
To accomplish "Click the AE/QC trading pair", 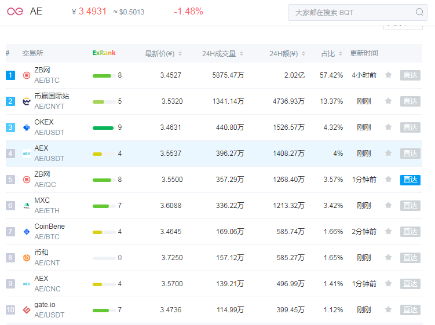I will pyautogui.click(x=45, y=185).
